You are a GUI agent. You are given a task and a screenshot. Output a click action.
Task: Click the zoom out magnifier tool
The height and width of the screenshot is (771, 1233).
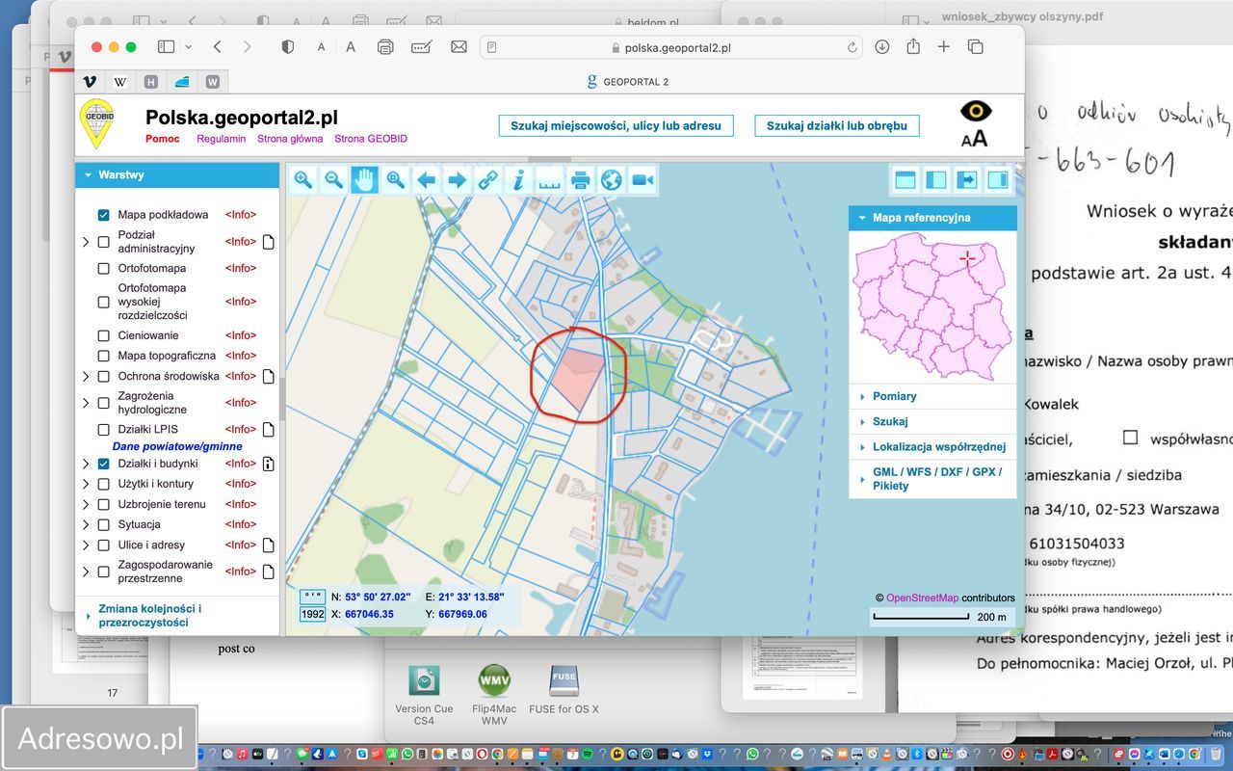tap(333, 180)
